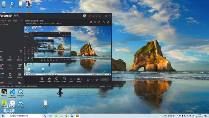Open the shop icon in room header
This screenshot has height=118, width=209.
point(99,22)
